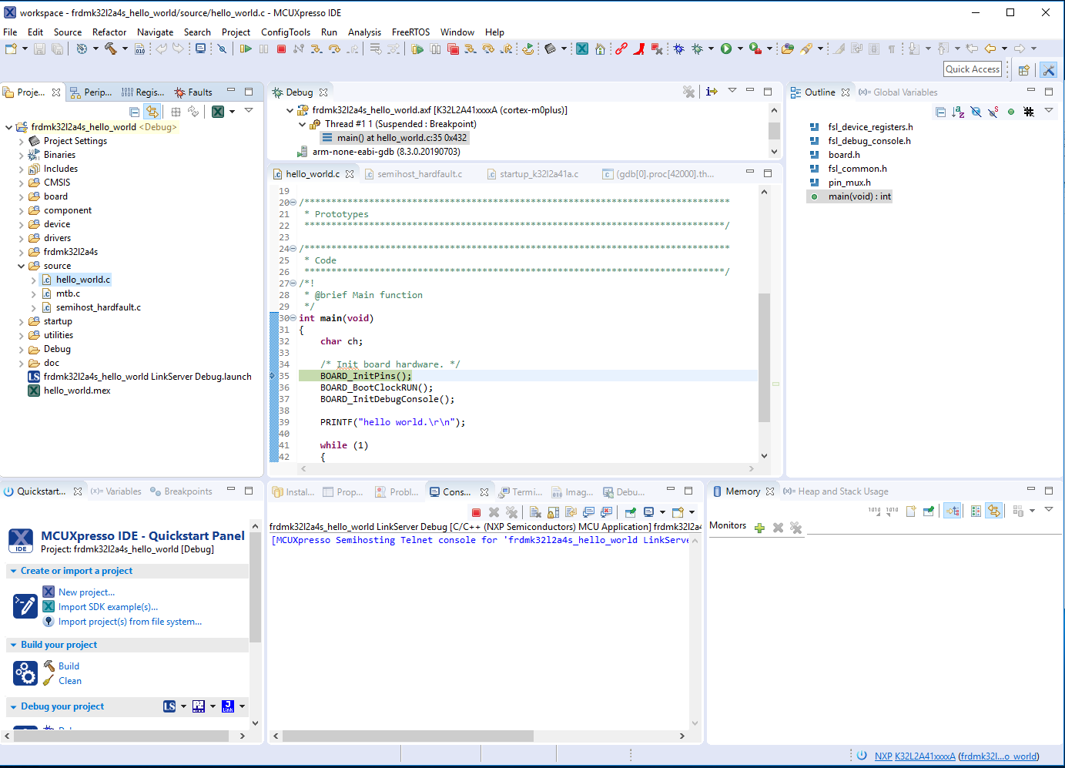
Task: Click the Sort alphabetically icon in Outline
Action: tap(958, 112)
